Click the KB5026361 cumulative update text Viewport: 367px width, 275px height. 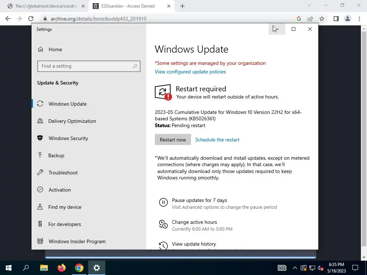(x=228, y=115)
